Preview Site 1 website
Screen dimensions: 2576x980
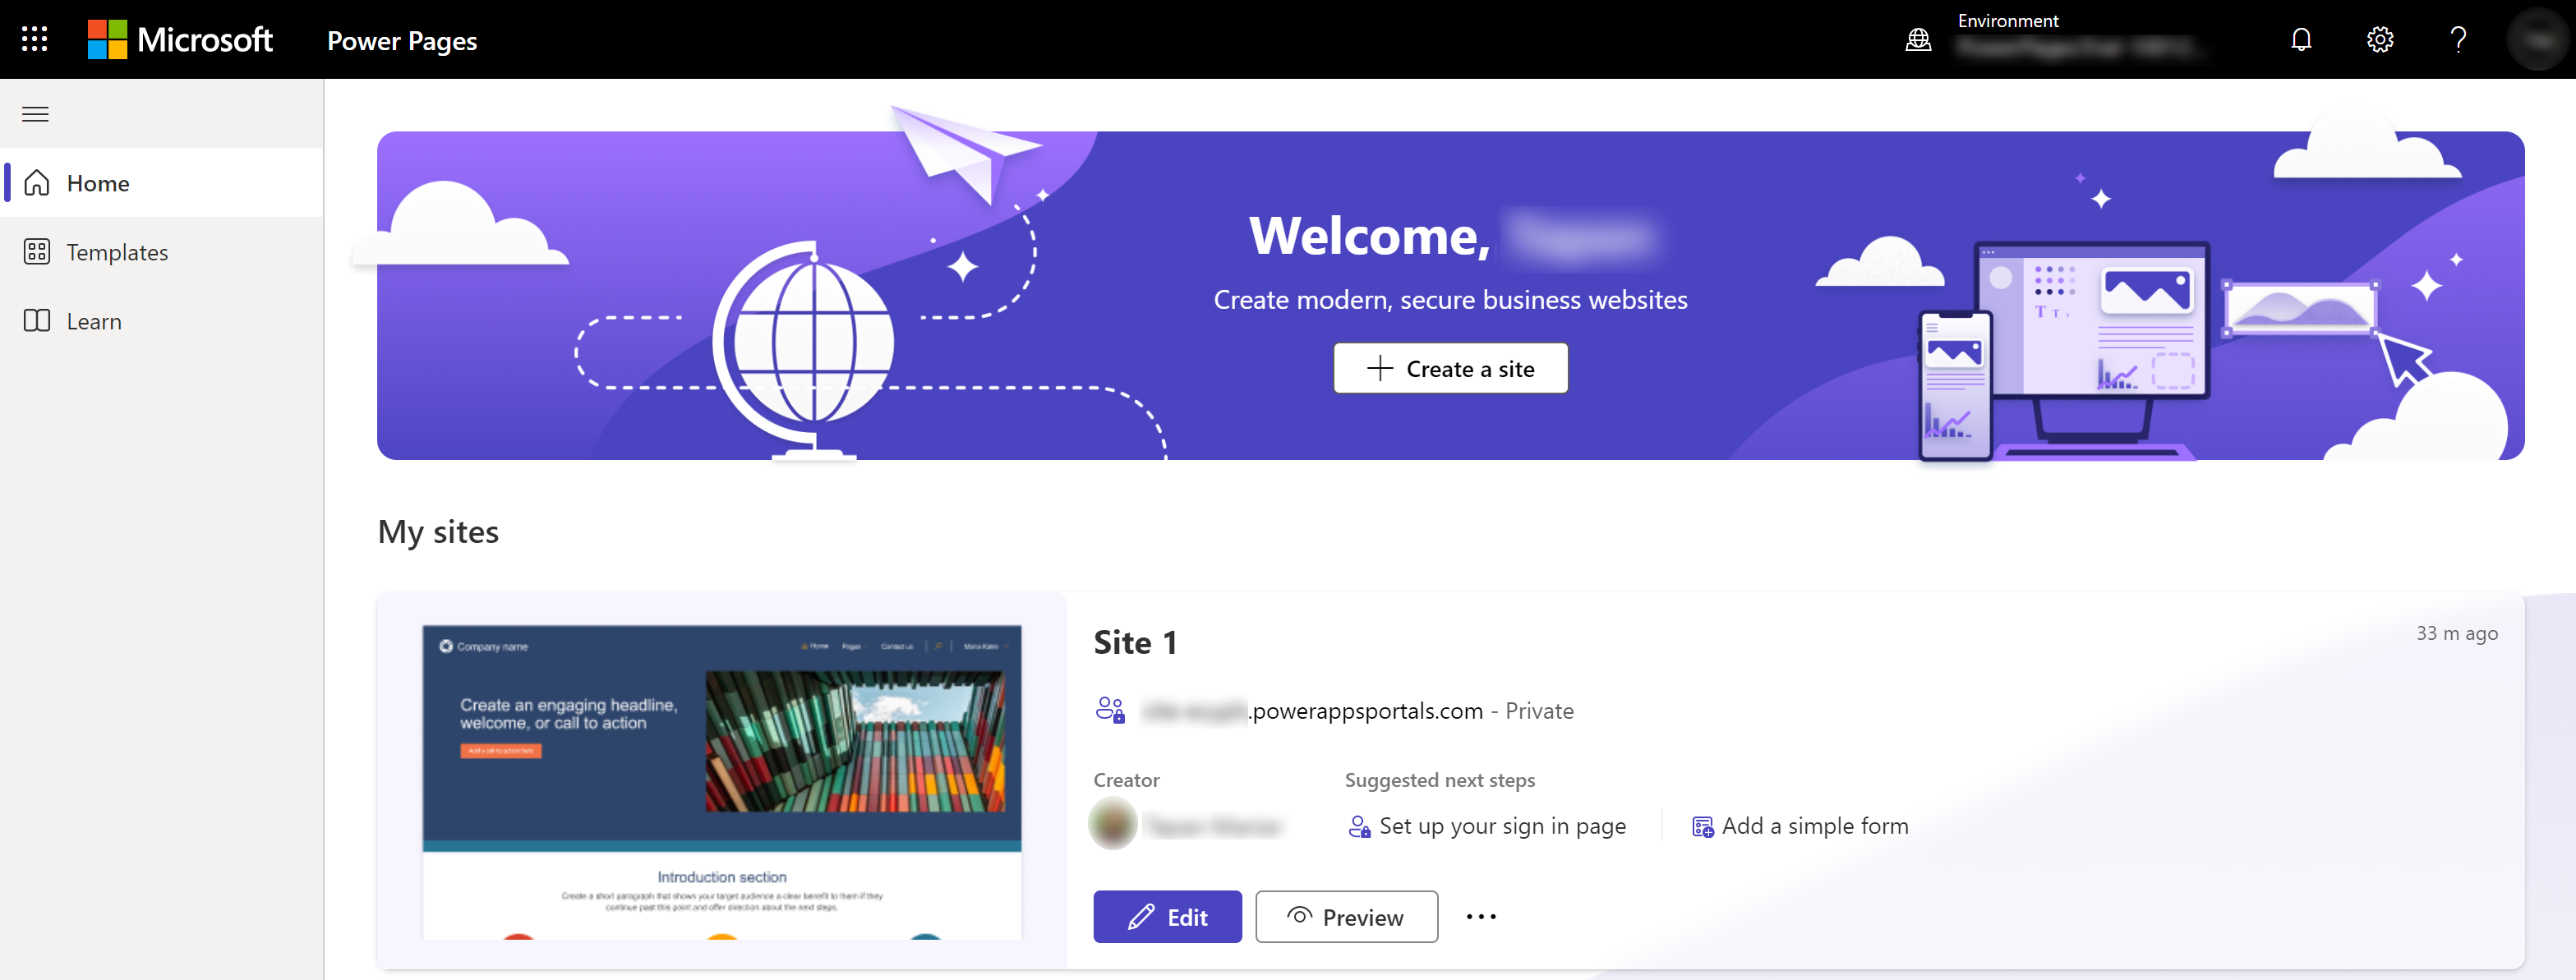[1345, 916]
